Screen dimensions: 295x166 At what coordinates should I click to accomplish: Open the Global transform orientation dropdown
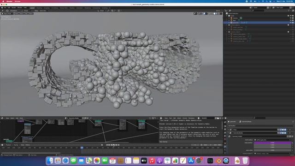[x=101, y=11]
